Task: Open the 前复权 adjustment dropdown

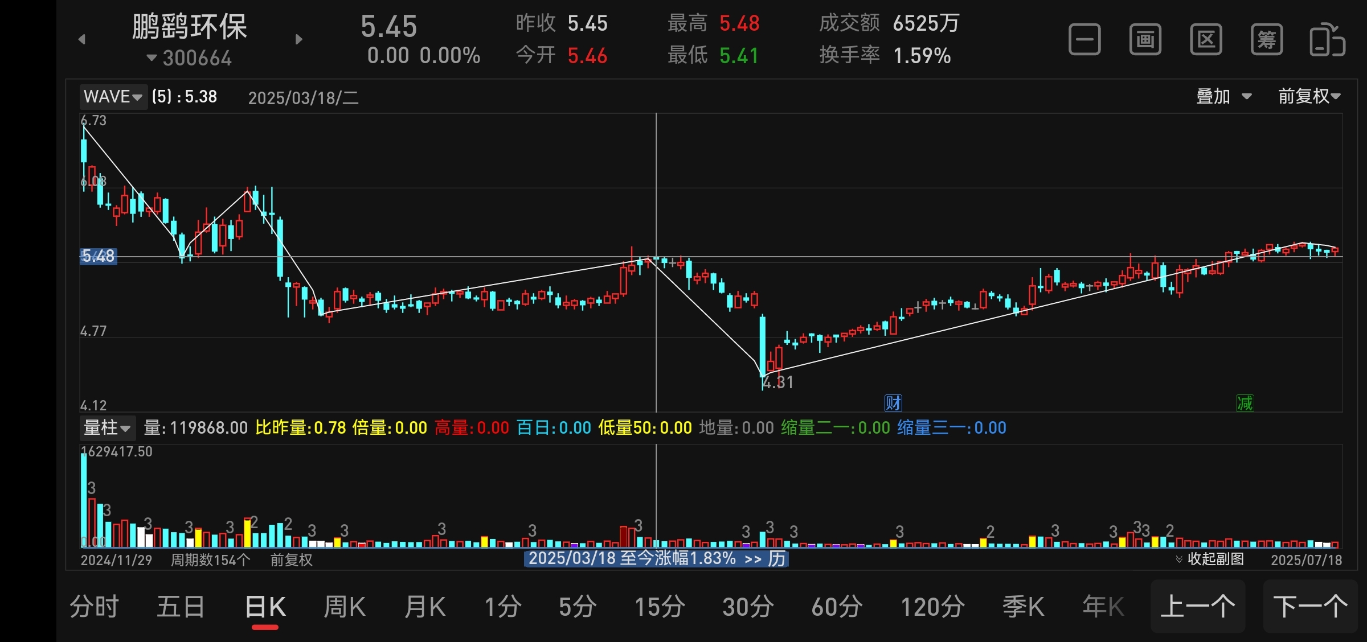Action: [1309, 96]
